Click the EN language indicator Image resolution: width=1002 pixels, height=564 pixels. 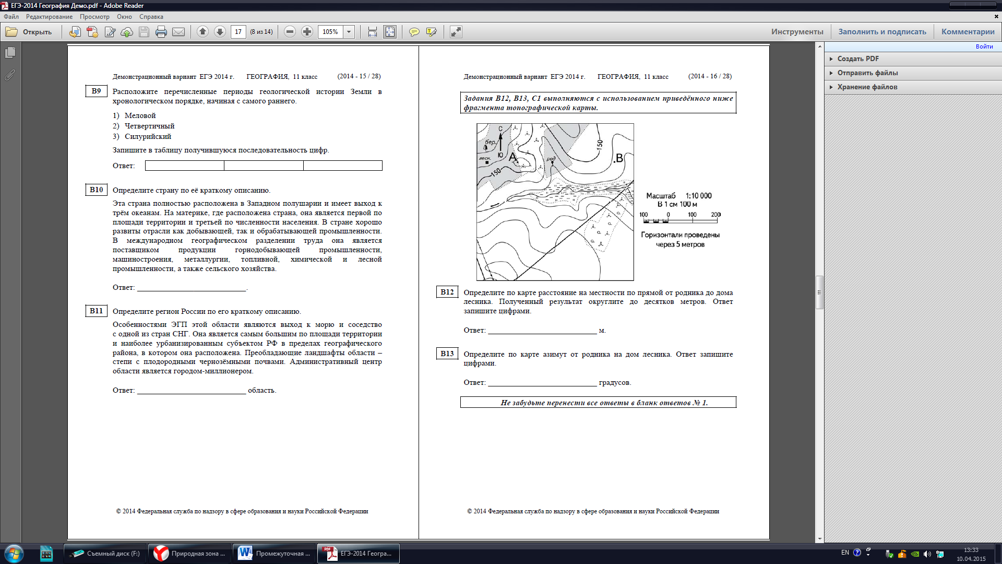click(845, 553)
